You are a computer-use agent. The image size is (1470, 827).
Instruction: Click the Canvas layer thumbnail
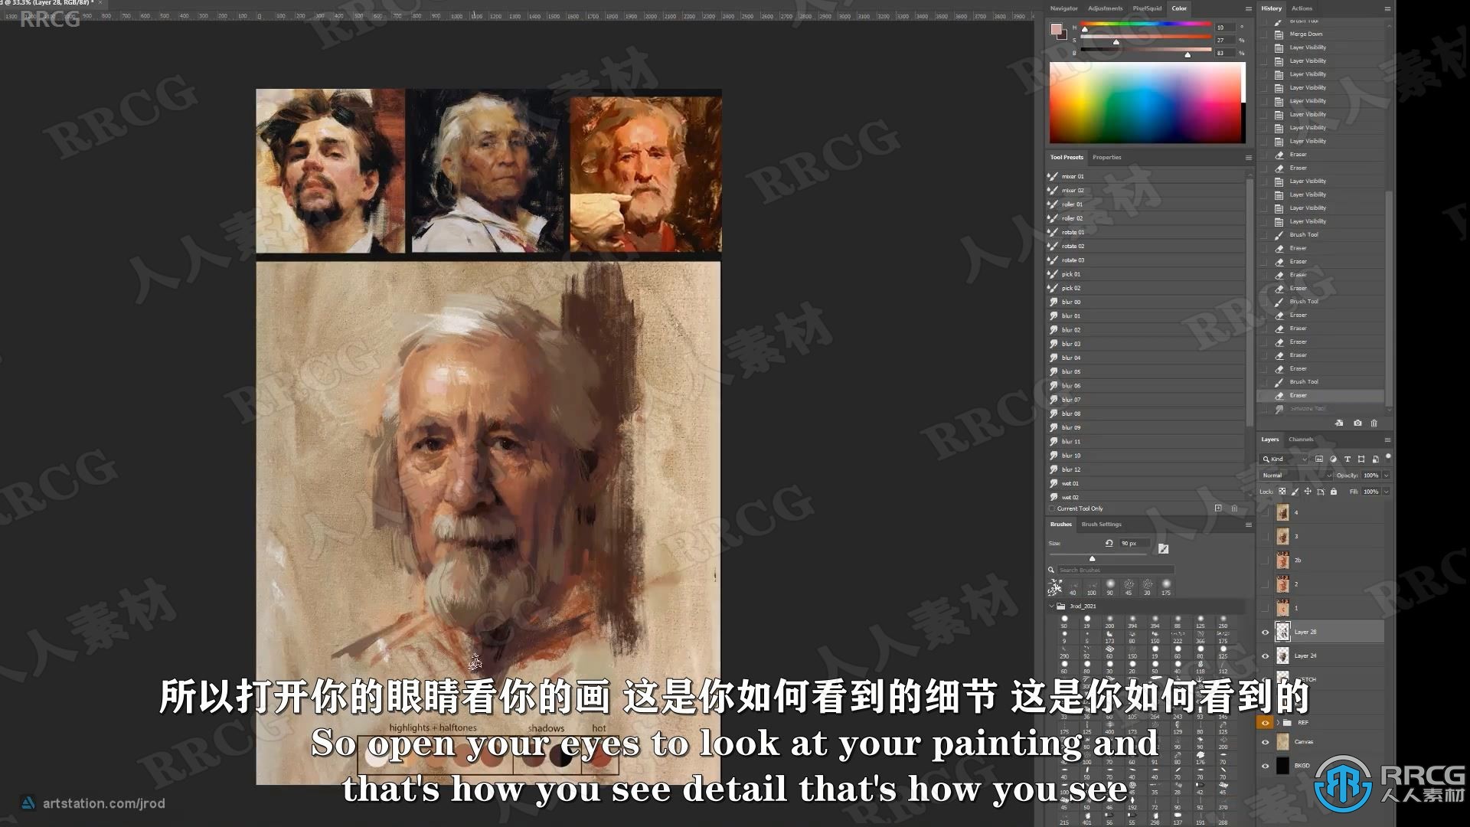[1282, 742]
